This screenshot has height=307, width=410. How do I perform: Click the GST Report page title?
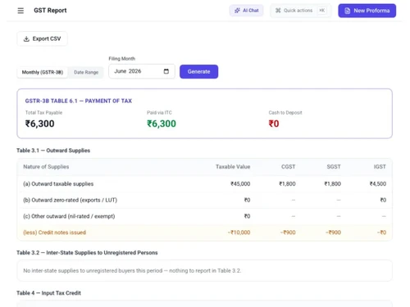(50, 11)
